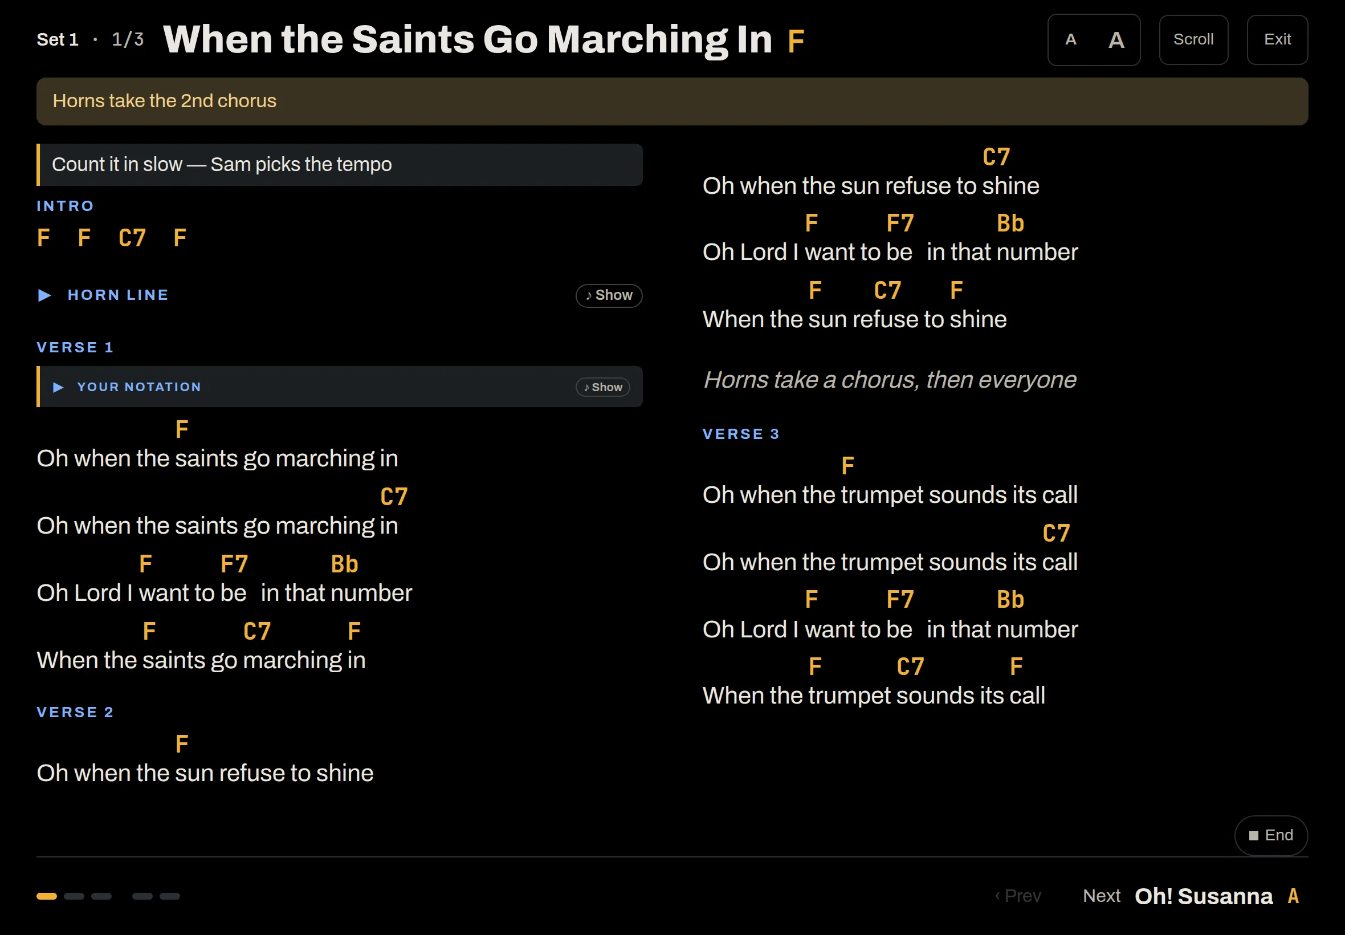This screenshot has width=1345, height=935.
Task: Show Your Notation in Verse 1
Action: click(x=603, y=387)
